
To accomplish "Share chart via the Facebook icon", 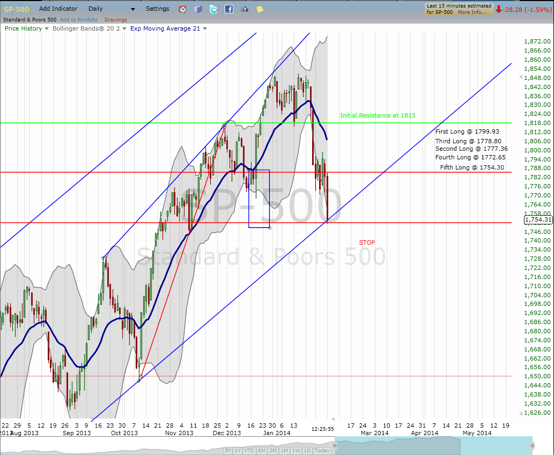I will (229, 9).
